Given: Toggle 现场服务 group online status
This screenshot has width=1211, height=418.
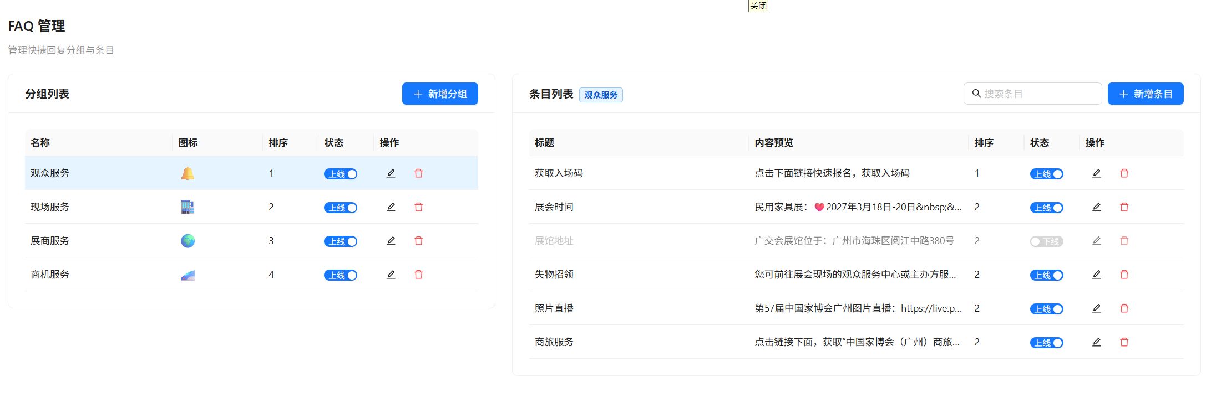Looking at the screenshot, I should pyautogui.click(x=340, y=208).
